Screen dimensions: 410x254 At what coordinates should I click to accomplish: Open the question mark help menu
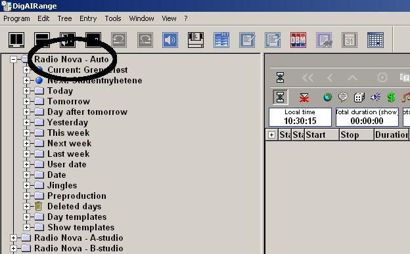tap(186, 18)
